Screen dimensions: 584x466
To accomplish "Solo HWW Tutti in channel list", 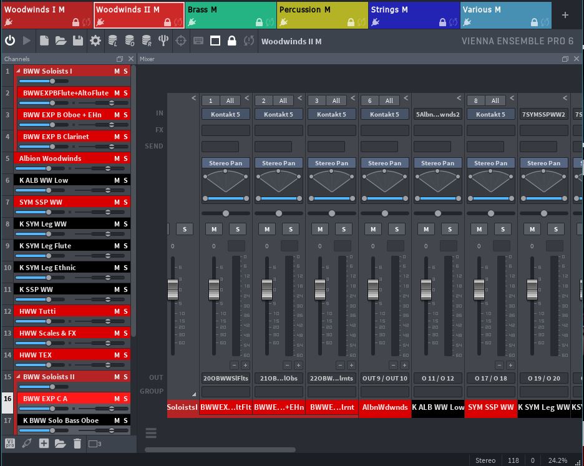I will coord(125,311).
